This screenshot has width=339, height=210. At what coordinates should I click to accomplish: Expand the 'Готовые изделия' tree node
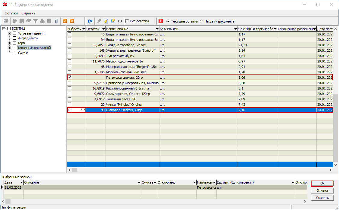[10, 33]
